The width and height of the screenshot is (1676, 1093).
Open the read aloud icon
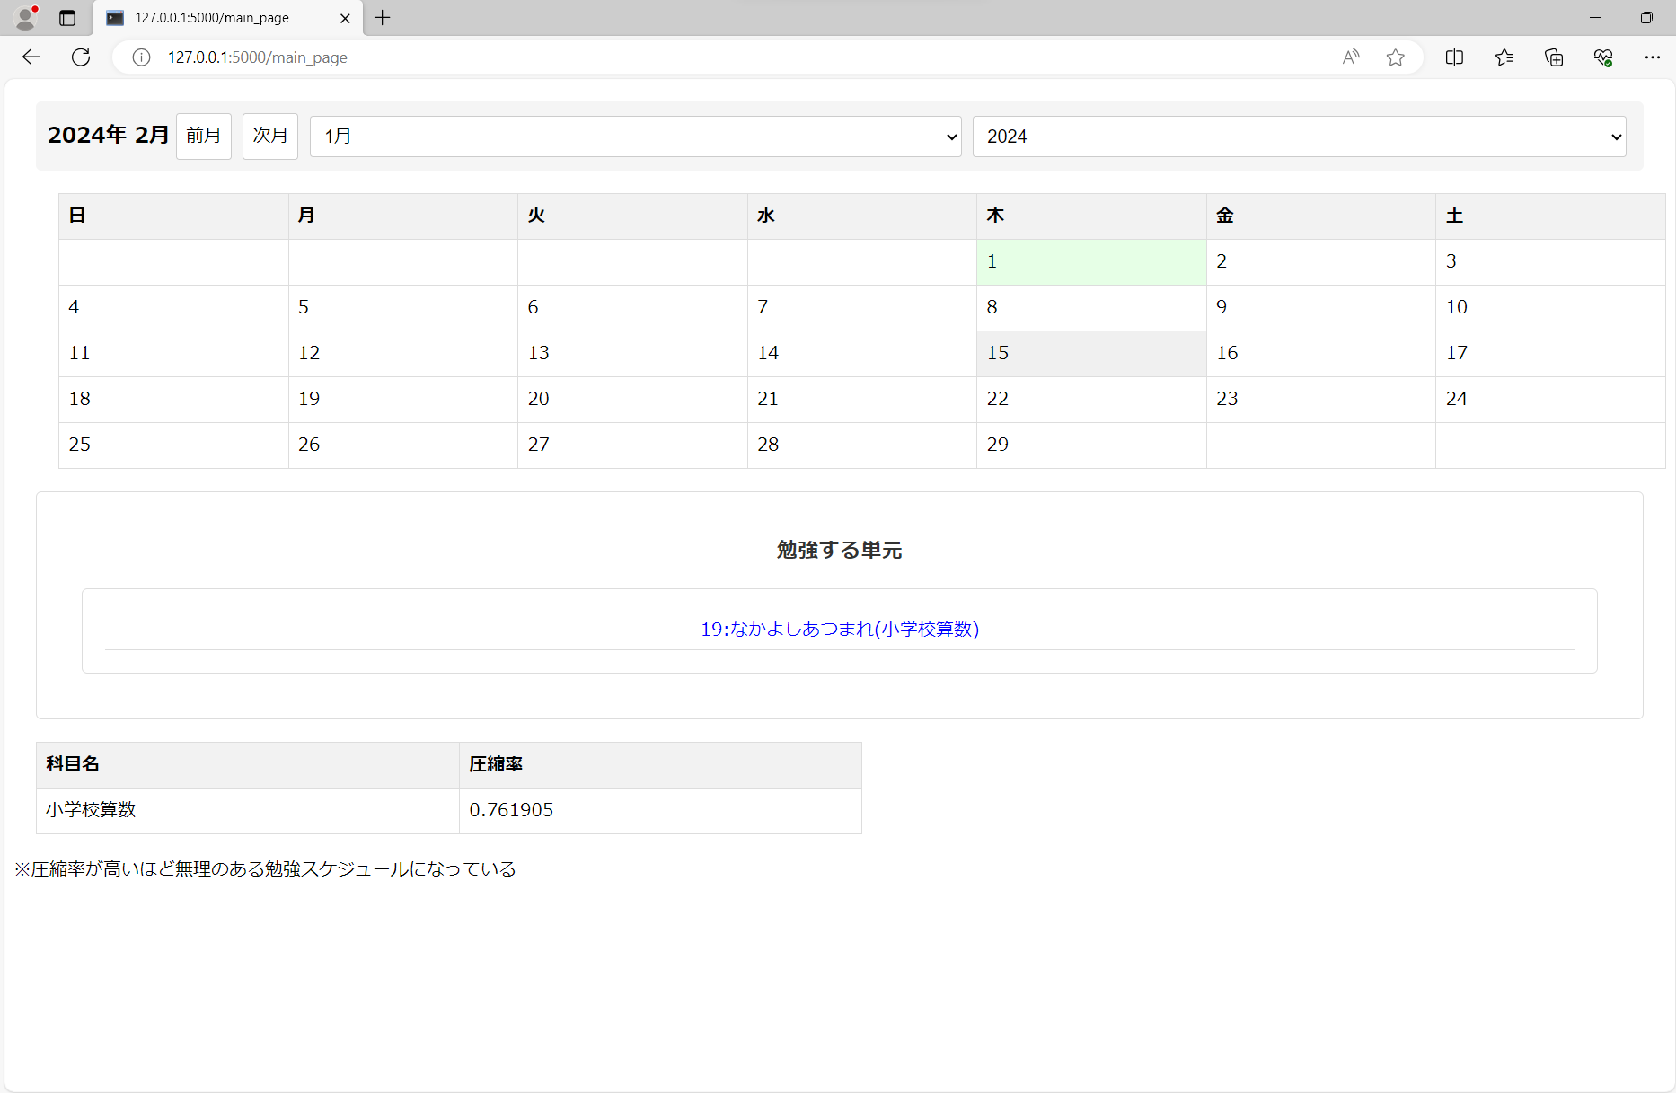(x=1350, y=57)
